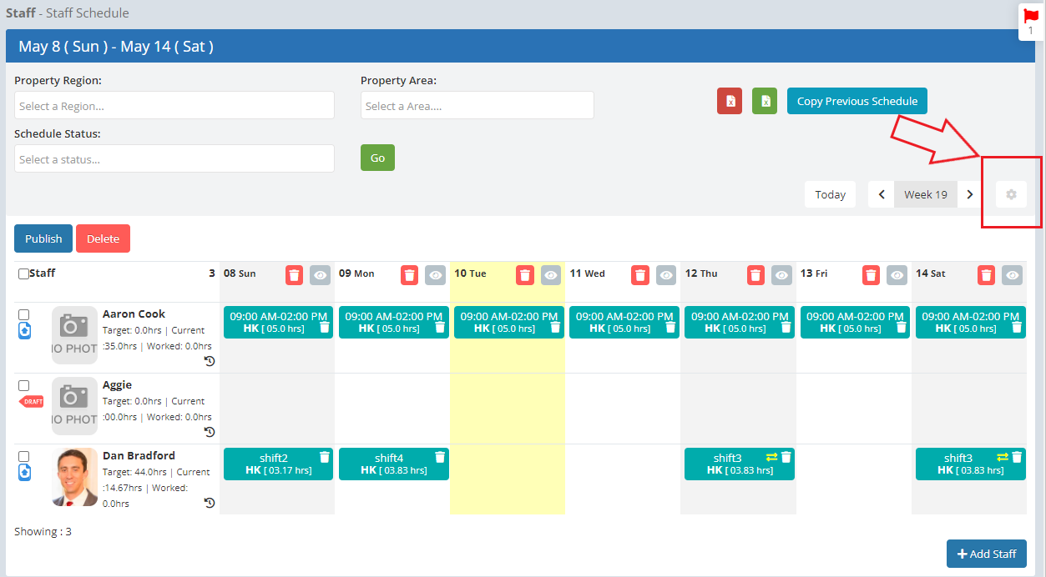
Task: Go to next week arrow
Action: (969, 194)
